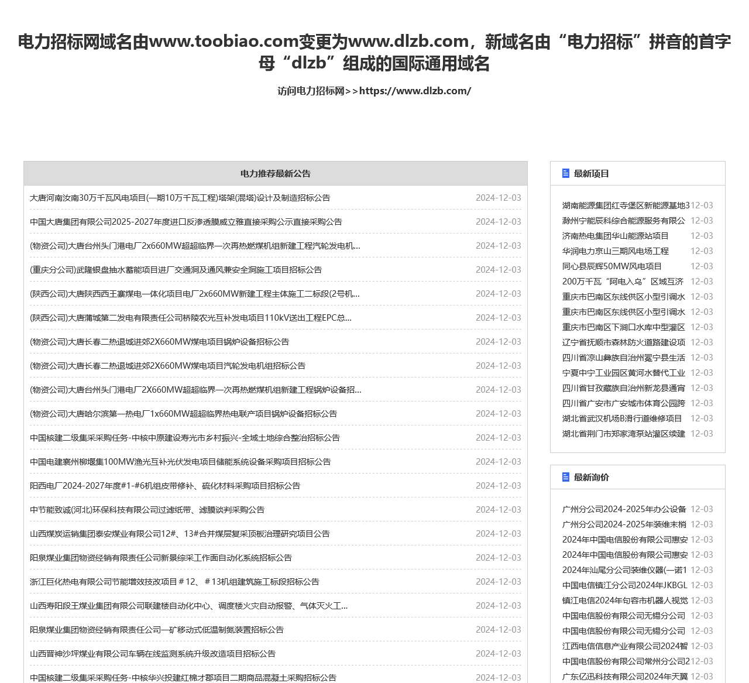Image resolution: width=749 pixels, height=683 pixels.
Task: Click the 最新询价 section title
Action: (x=592, y=478)
